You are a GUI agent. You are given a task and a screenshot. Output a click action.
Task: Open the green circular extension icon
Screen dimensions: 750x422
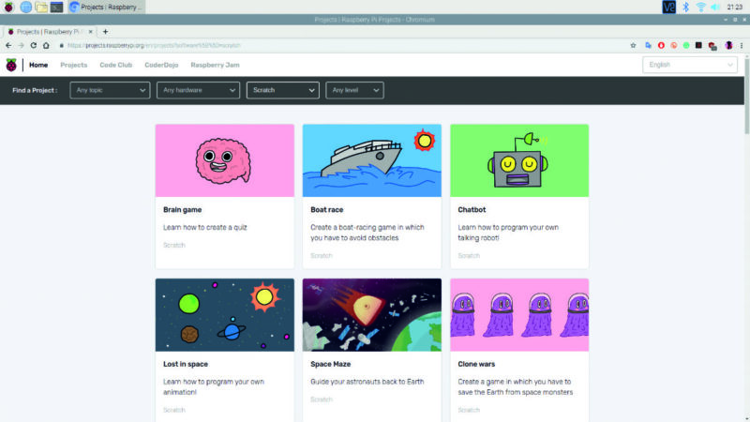click(686, 45)
